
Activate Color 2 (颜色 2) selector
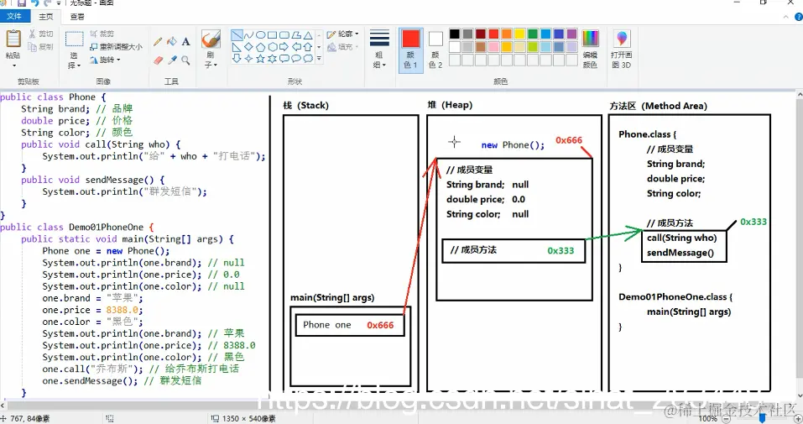pyautogui.click(x=435, y=50)
